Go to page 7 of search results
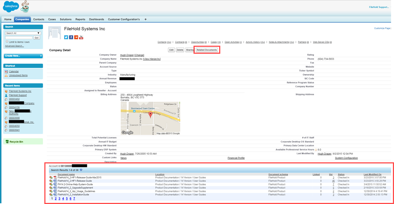 pos(74,199)
